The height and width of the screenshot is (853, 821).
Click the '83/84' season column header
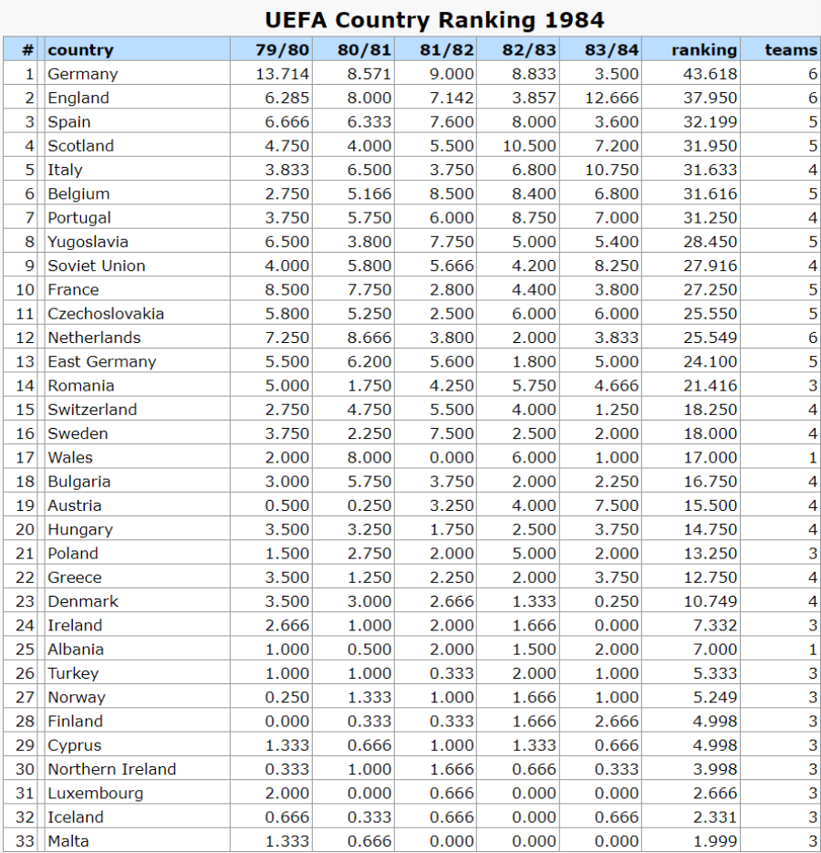(611, 50)
